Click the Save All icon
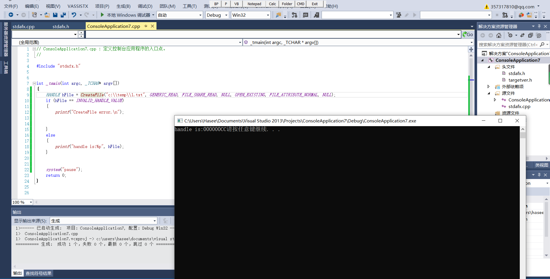Screen dimensions: 550x279 63,15
